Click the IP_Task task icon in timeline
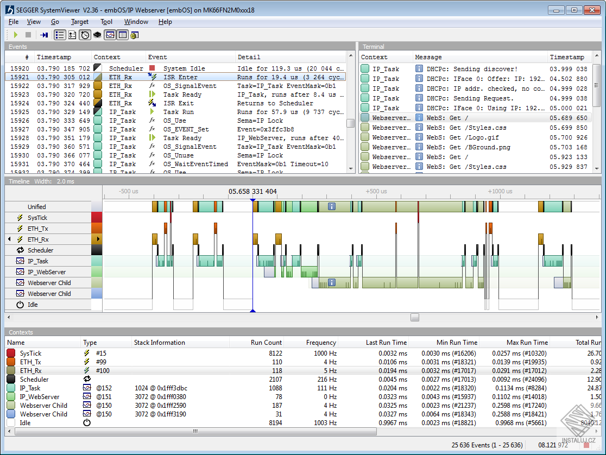Image resolution: width=606 pixels, height=455 pixels. 20,261
